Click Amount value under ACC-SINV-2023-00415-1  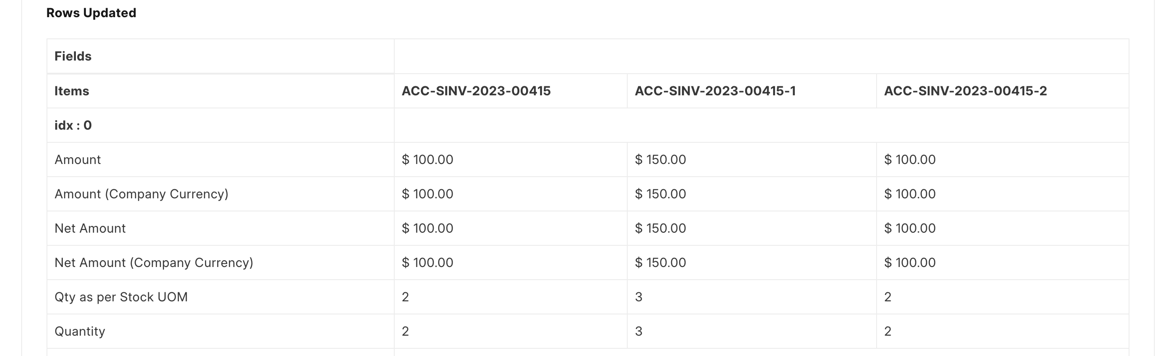[x=660, y=159]
